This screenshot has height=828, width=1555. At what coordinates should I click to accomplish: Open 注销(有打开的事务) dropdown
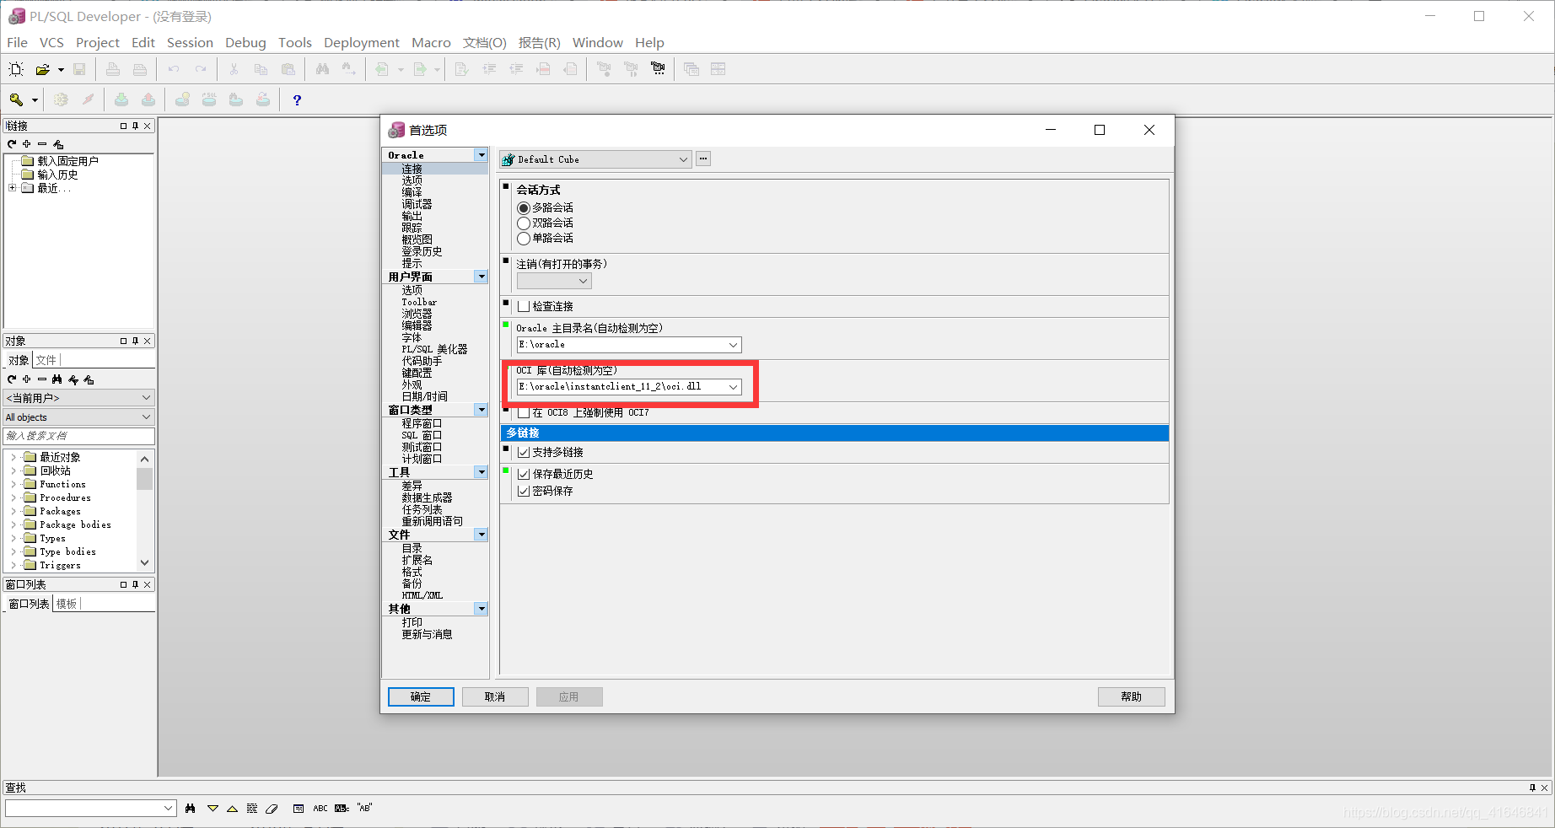583,281
